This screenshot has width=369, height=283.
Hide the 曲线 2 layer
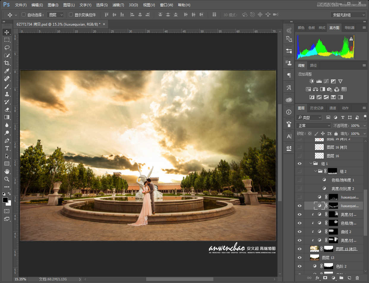[x=299, y=232]
